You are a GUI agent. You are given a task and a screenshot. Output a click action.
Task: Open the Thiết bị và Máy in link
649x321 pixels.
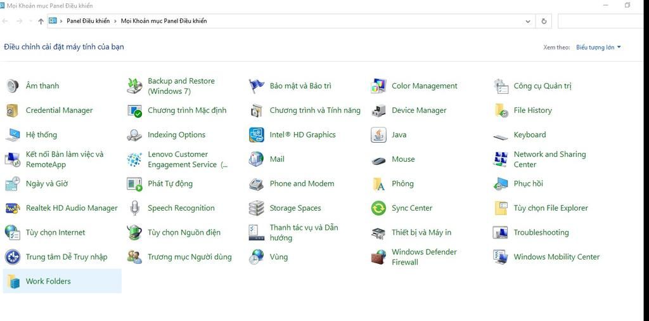coord(421,232)
